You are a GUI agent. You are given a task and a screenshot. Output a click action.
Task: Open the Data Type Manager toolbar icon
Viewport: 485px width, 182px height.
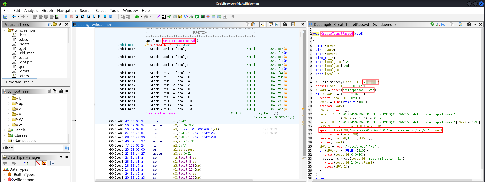pos(180,17)
